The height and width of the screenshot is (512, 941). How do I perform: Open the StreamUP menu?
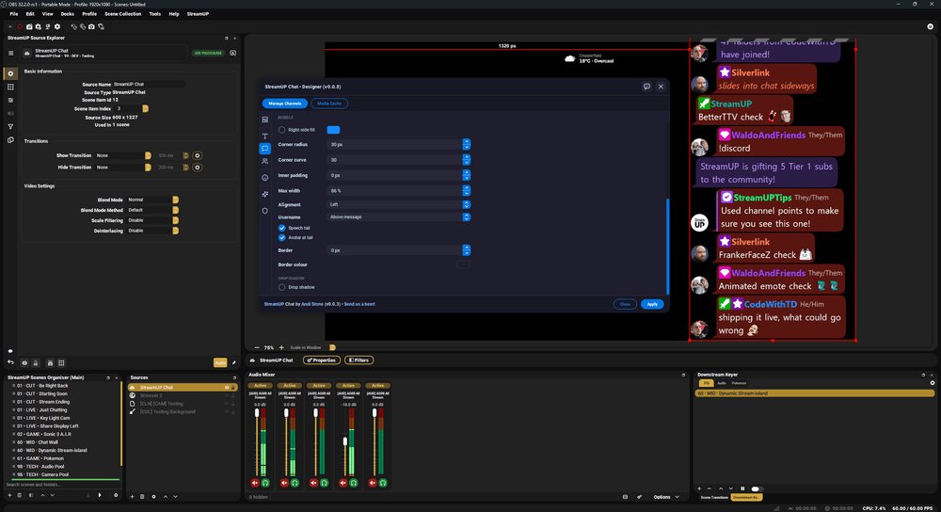tap(198, 14)
